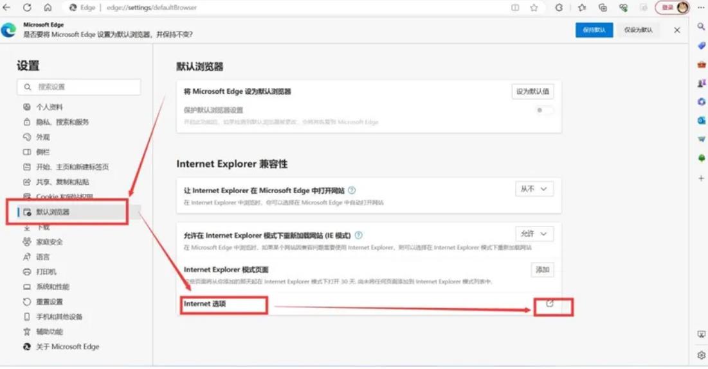Go back with the browser back arrow
Image resolution: width=708 pixels, height=369 pixels.
(x=6, y=8)
